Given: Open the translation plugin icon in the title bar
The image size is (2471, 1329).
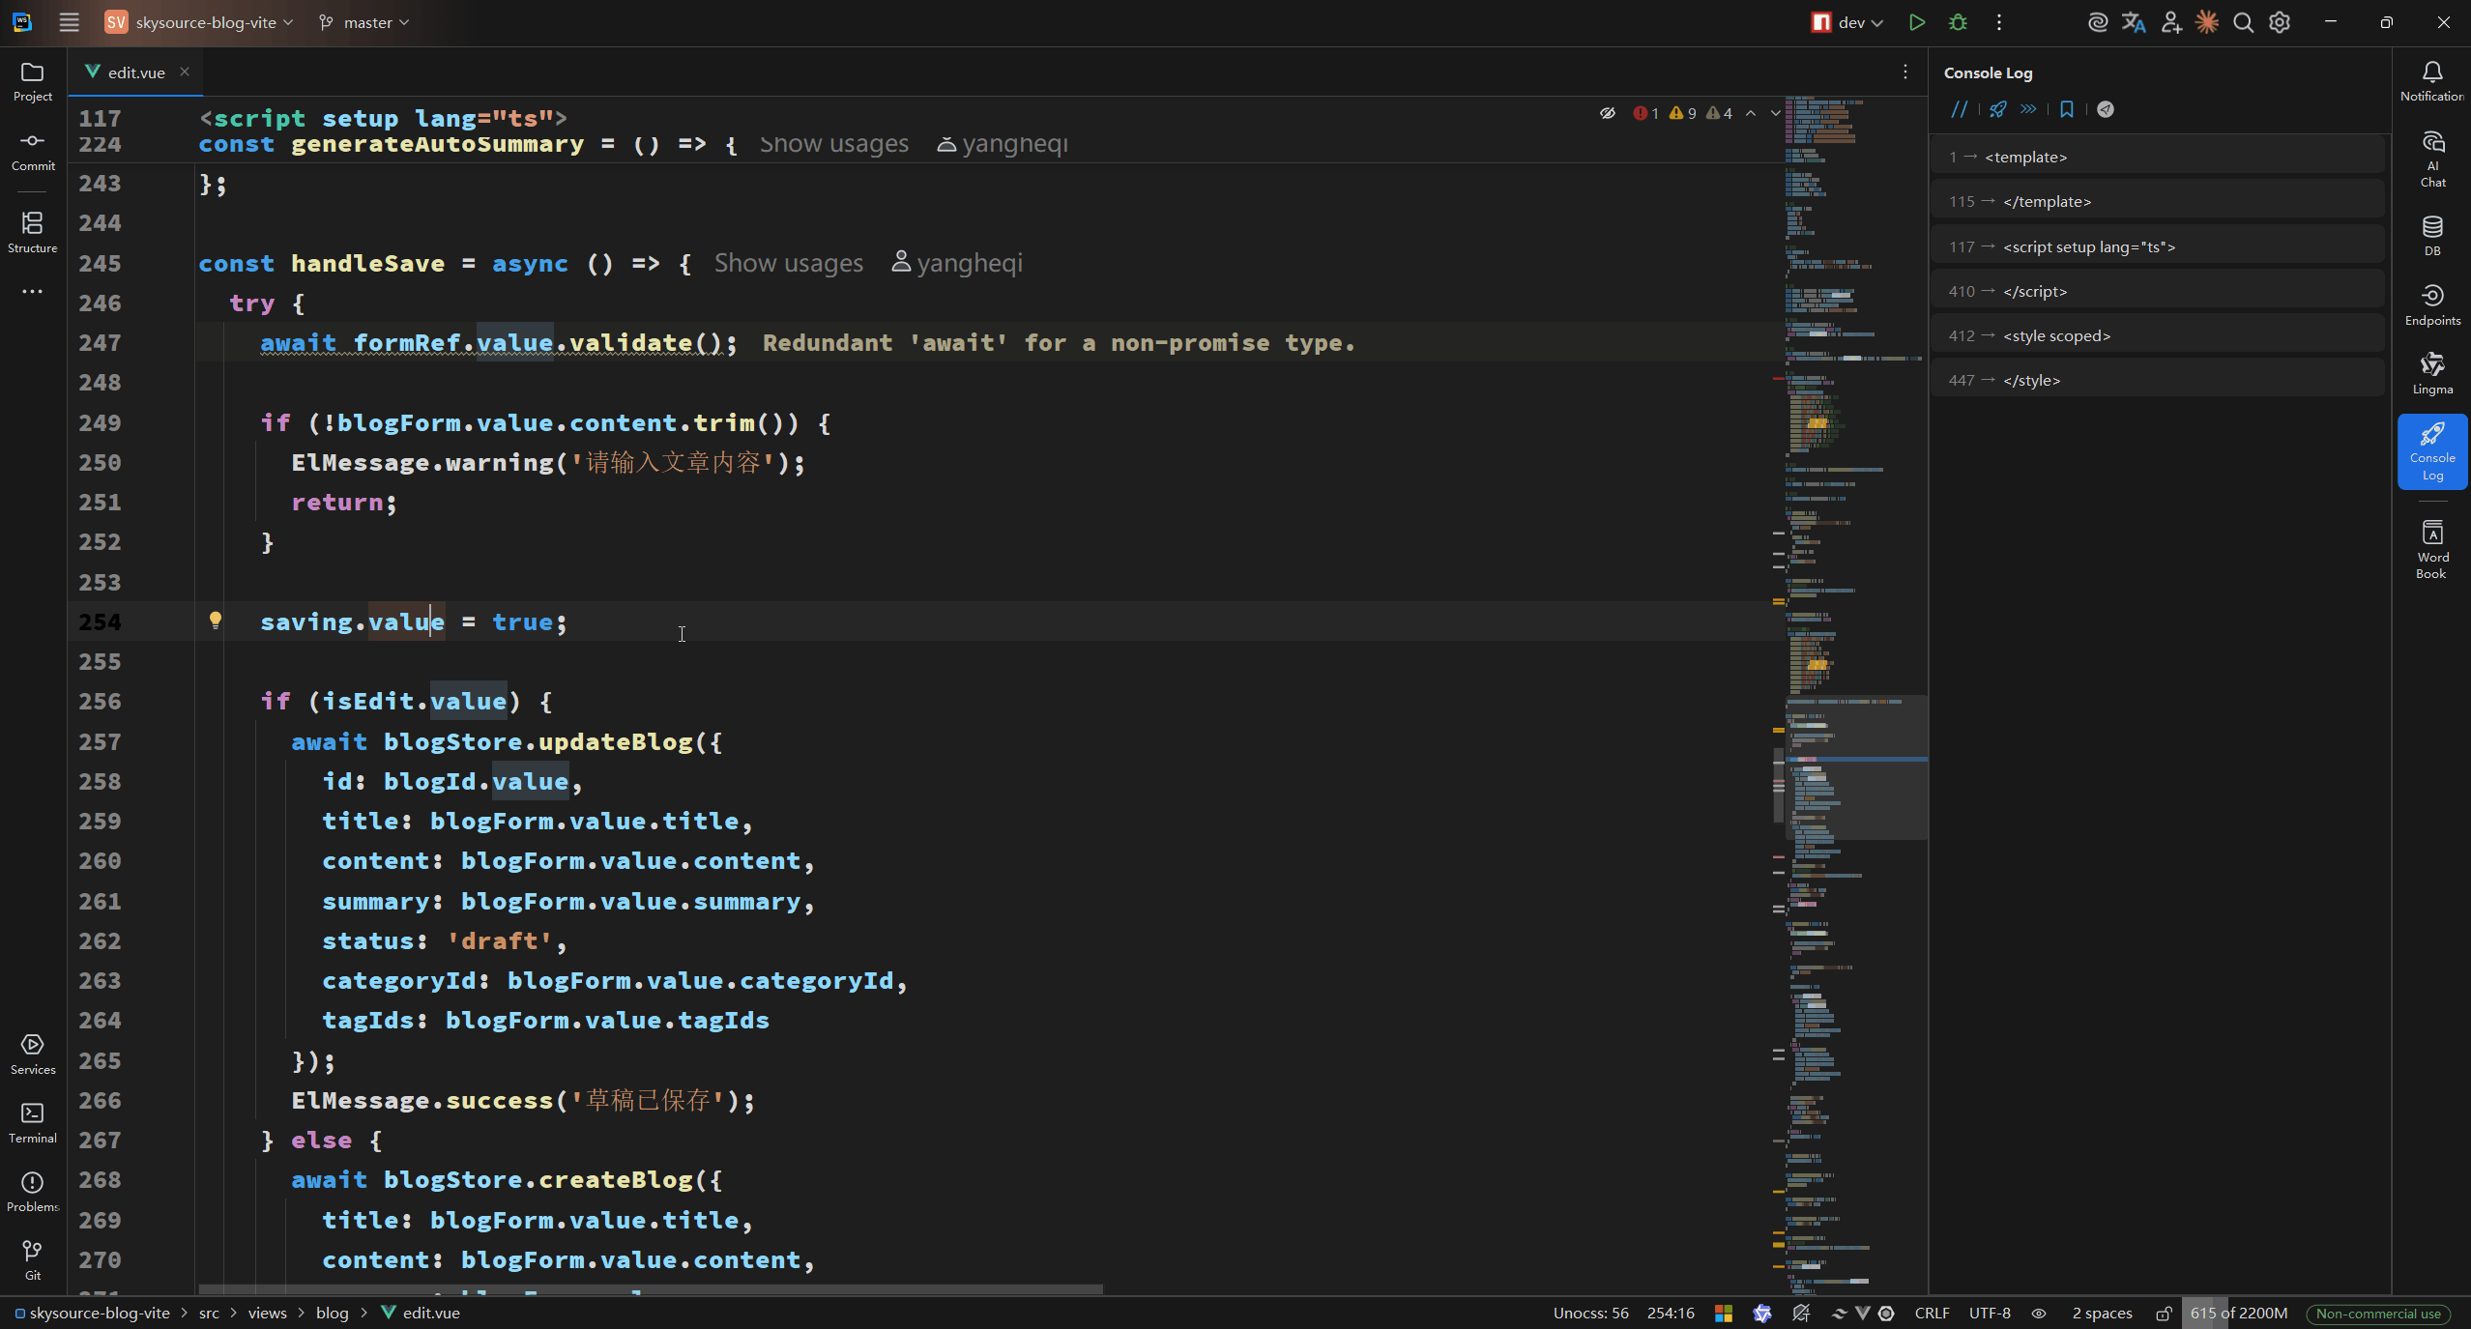Looking at the screenshot, I should (x=2134, y=22).
